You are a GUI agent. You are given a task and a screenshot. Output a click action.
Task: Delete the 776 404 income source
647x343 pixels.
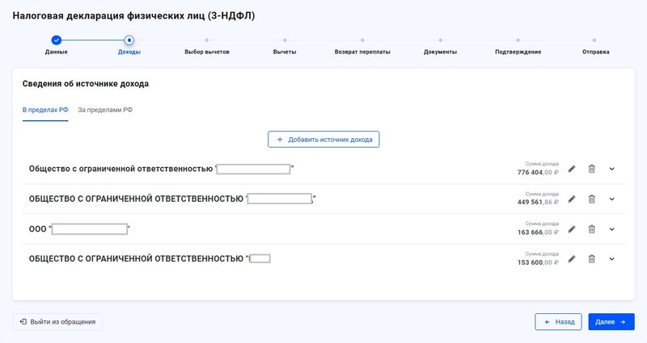pos(591,169)
